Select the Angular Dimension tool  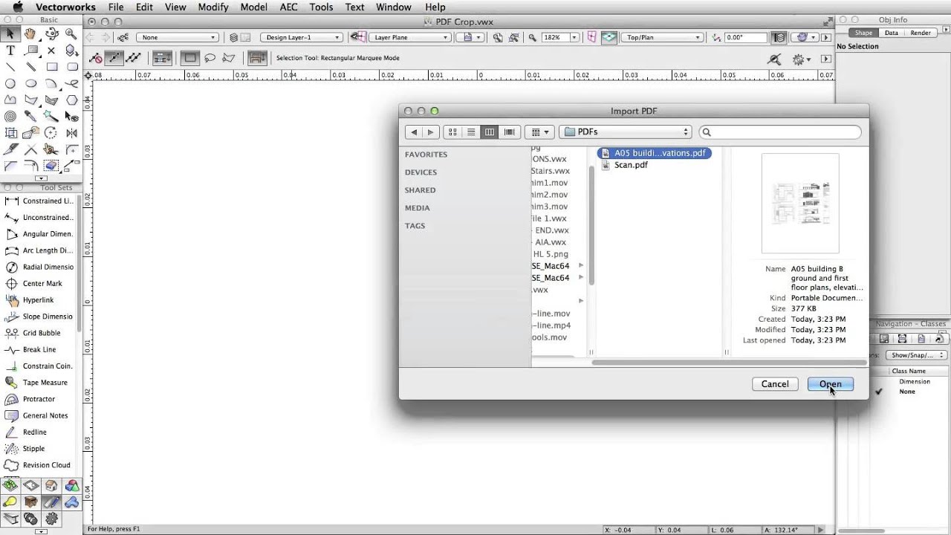pyautogui.click(x=39, y=234)
